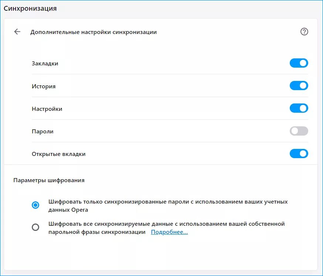Click the Настройки row label
This screenshot has width=323, height=276.
[x=47, y=109]
